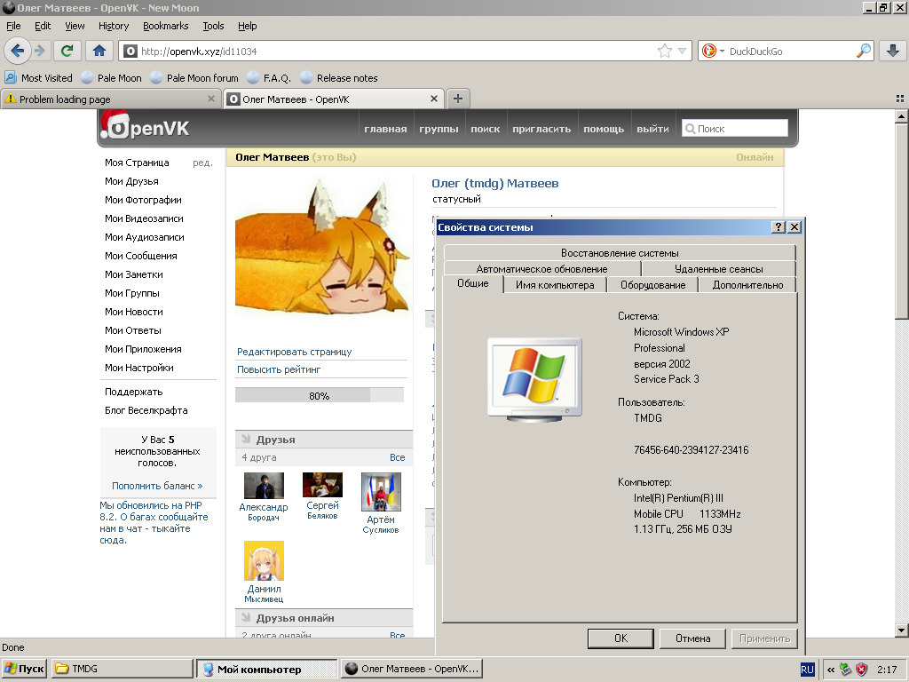Collapse the Друзья section header
Image resolution: width=909 pixels, height=682 pixels.
click(x=324, y=440)
